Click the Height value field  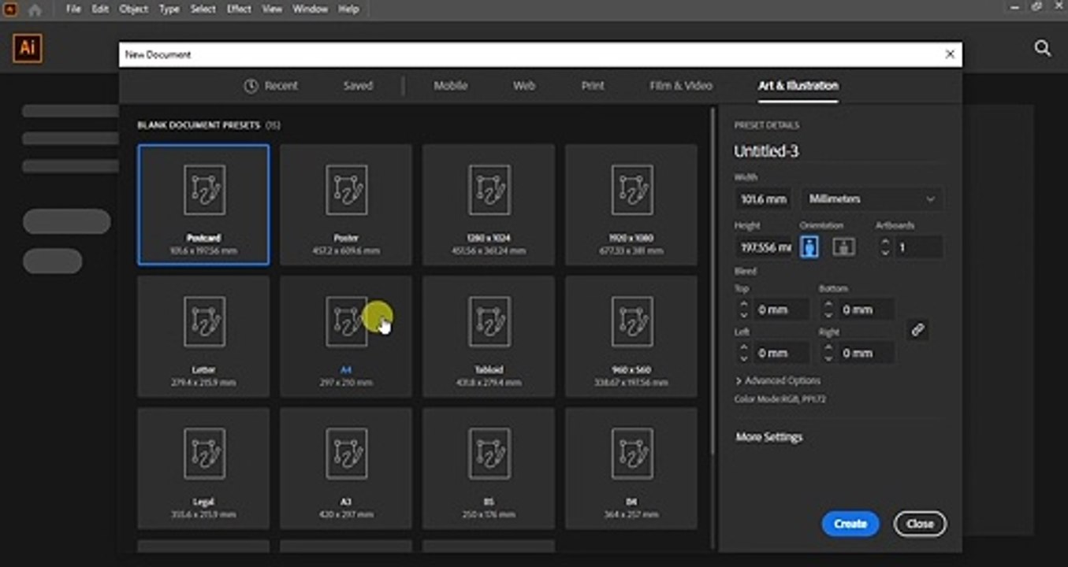tap(764, 247)
